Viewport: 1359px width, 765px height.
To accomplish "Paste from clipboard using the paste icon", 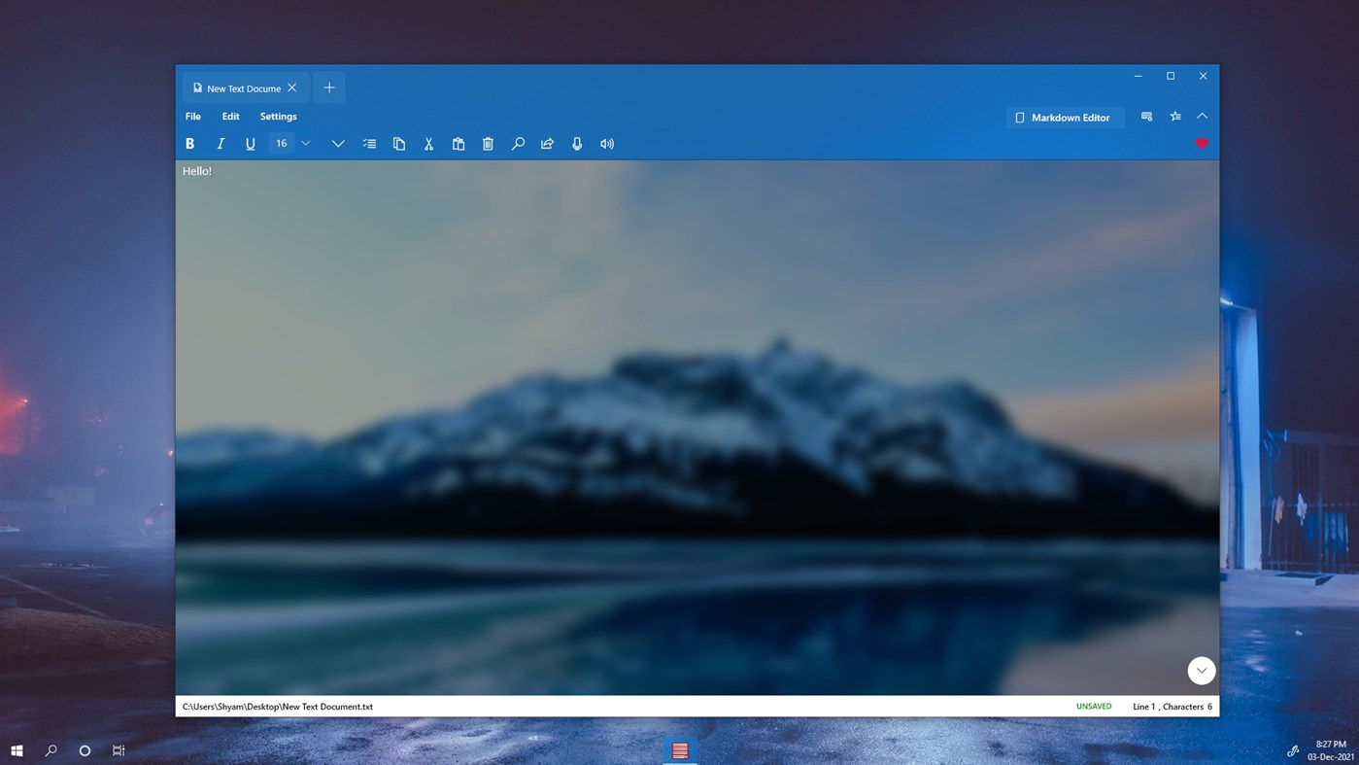I will click(x=458, y=143).
